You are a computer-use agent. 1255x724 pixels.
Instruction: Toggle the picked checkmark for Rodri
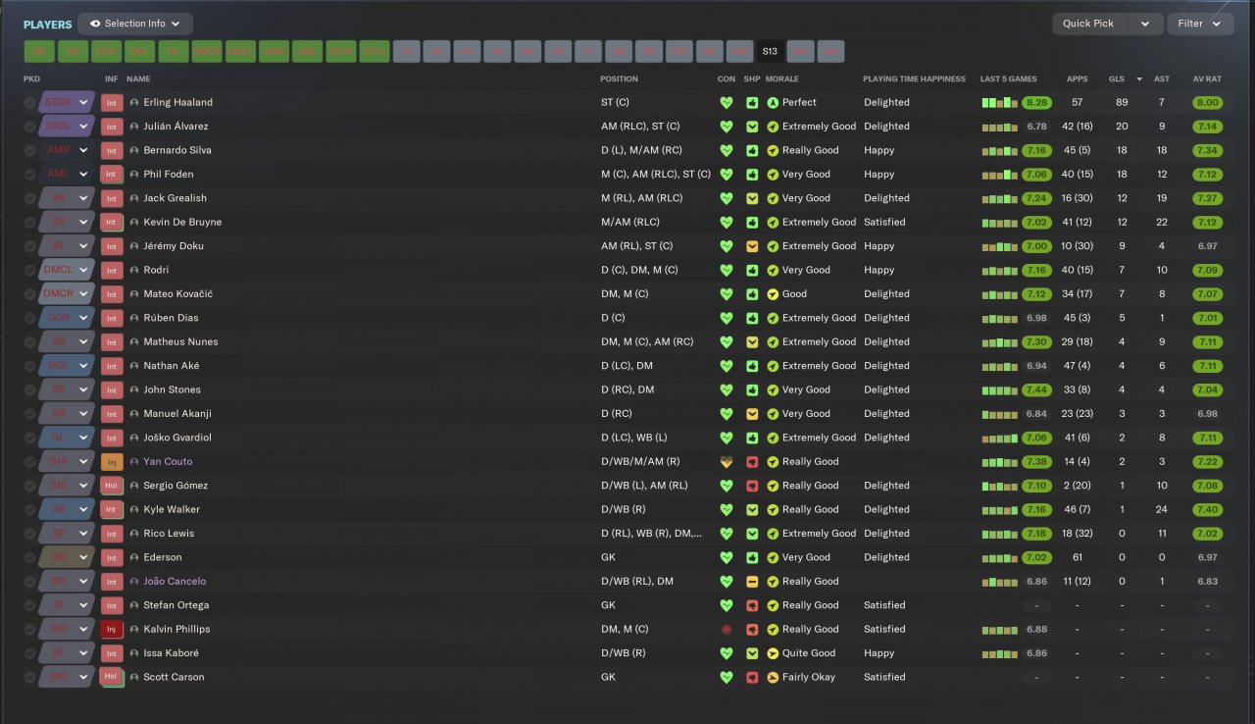pos(29,270)
